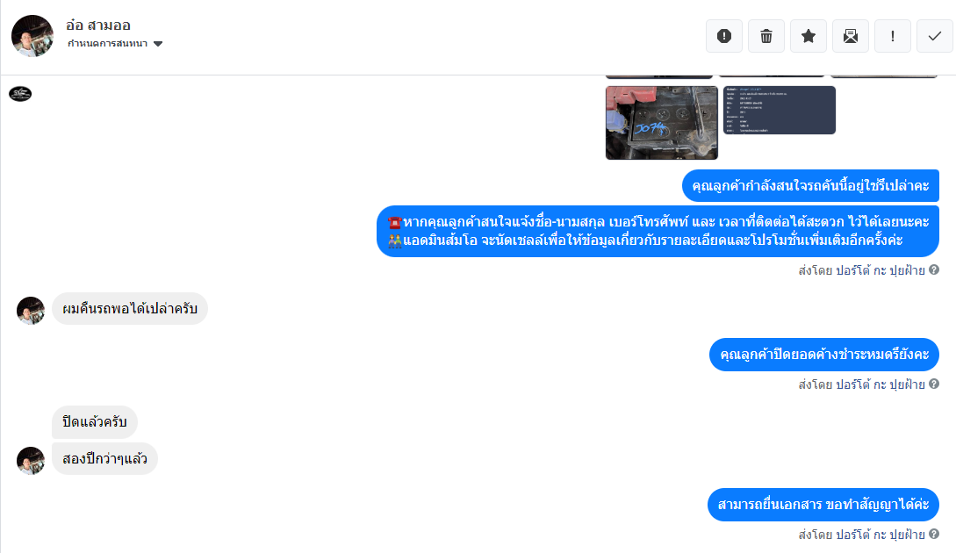Click the spam report exclamation circle icon

723,36
